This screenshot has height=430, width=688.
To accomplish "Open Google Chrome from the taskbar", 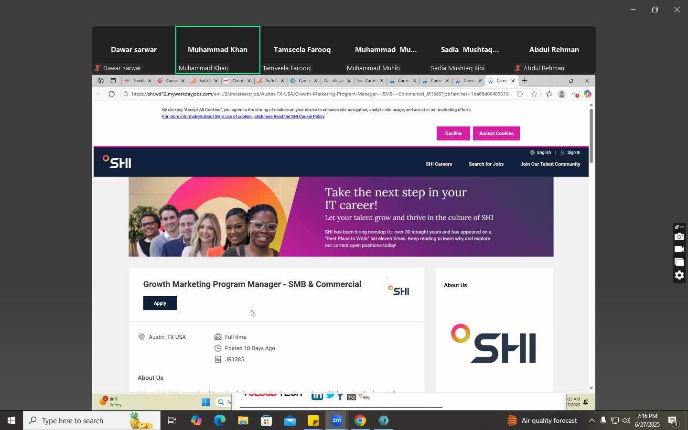I will pyautogui.click(x=360, y=421).
